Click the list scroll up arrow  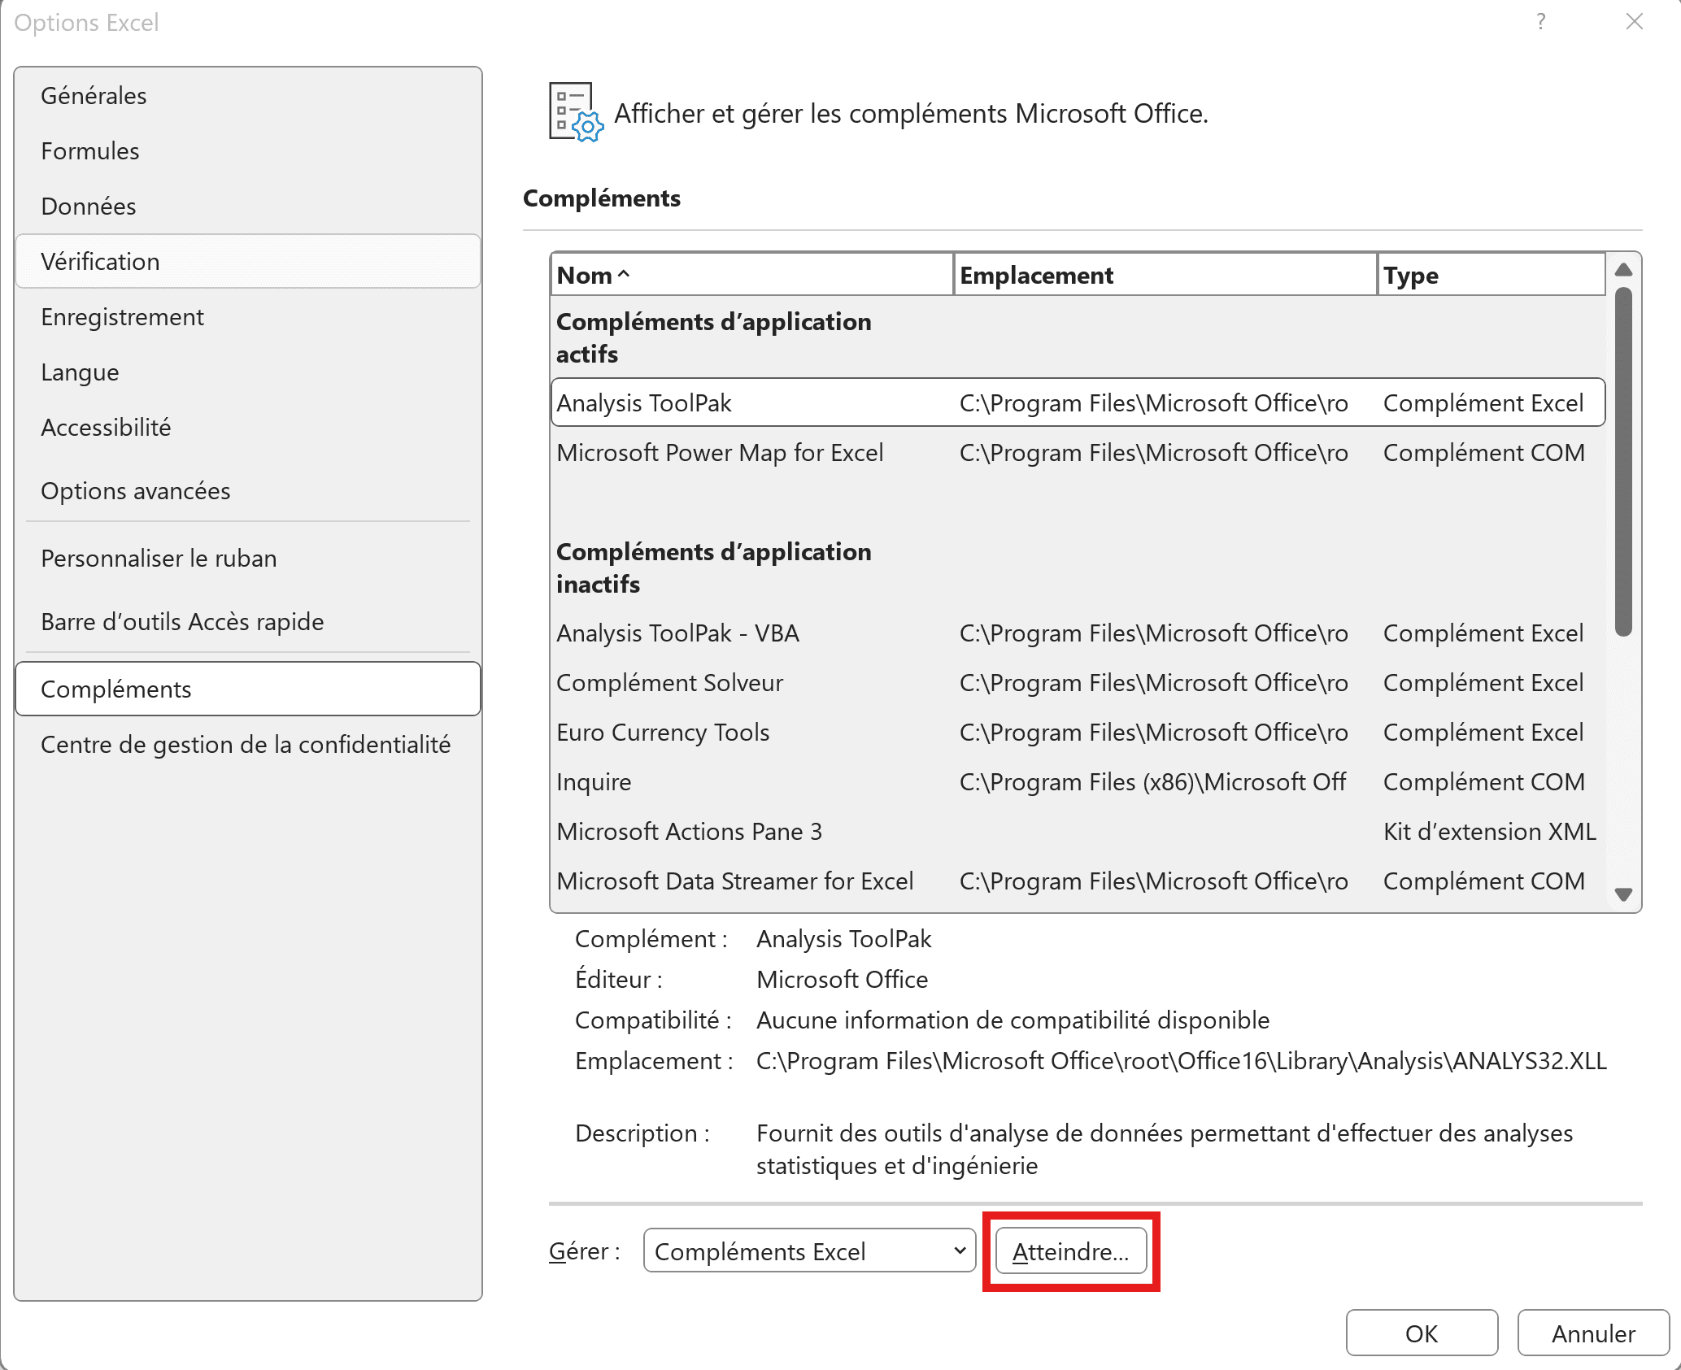(1623, 270)
